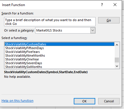Click the Go button
124x109 pixels.
109,20
